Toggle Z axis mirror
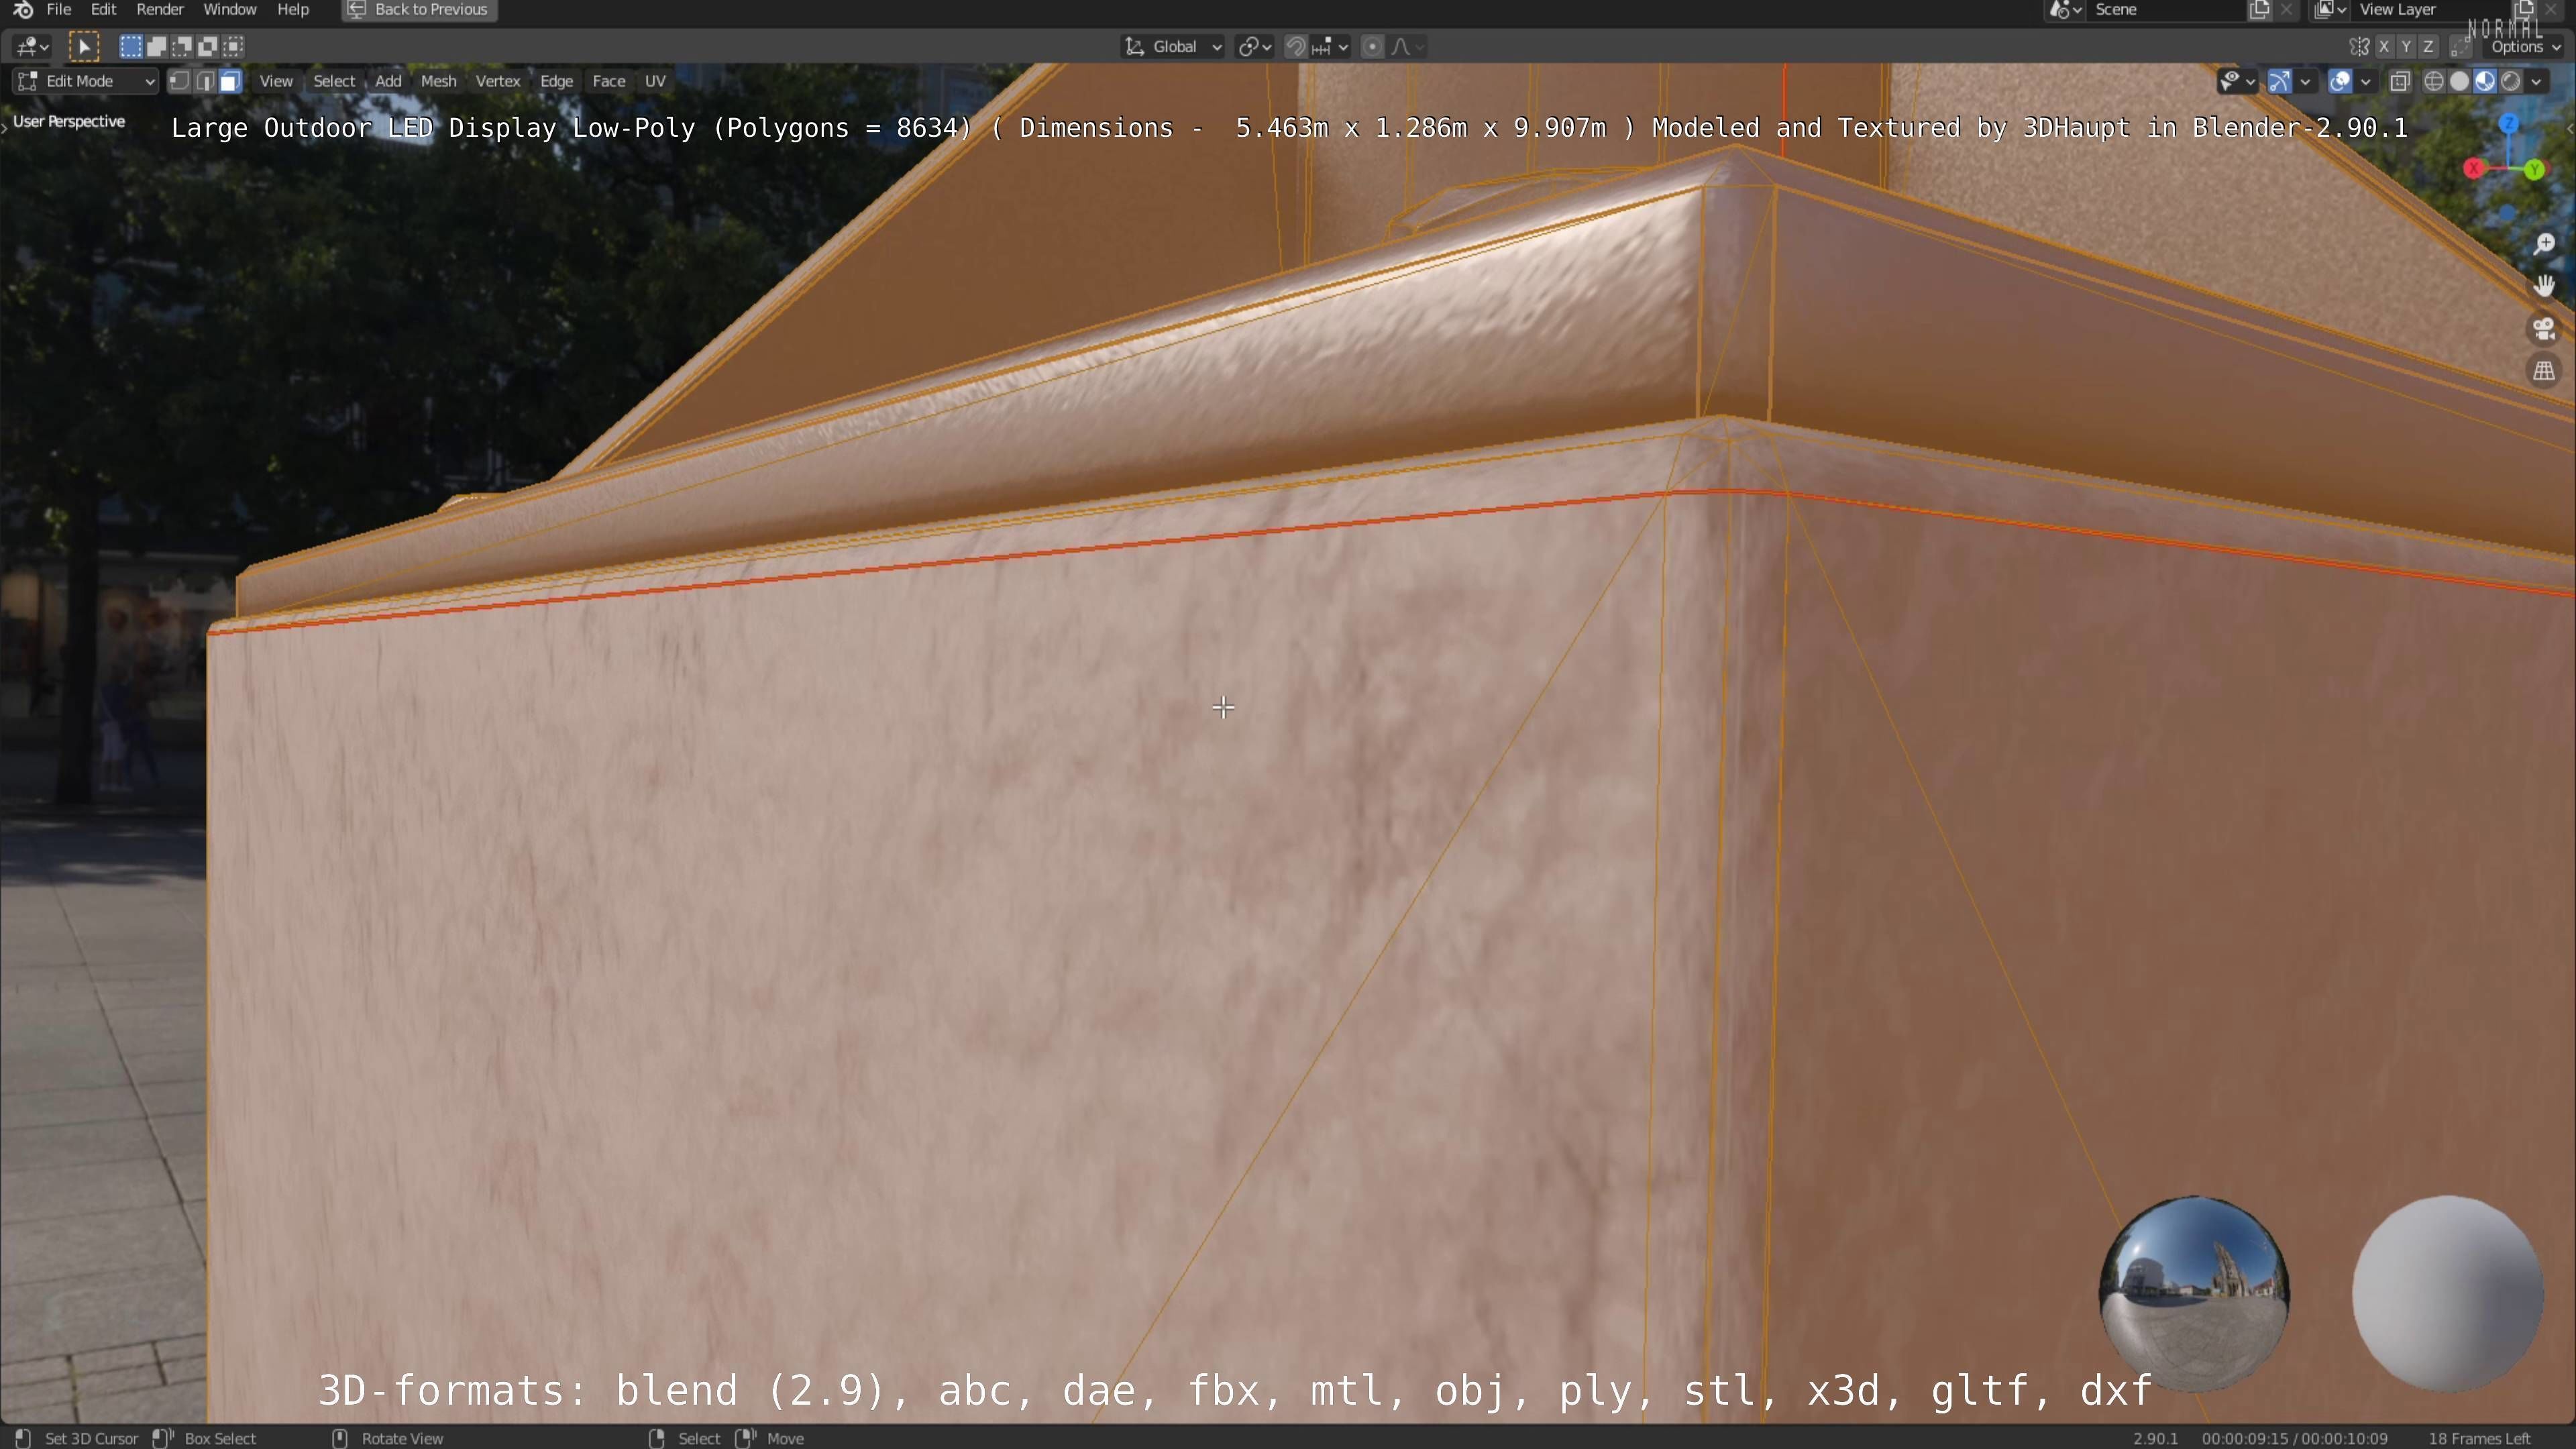The height and width of the screenshot is (1449, 2576). pyautogui.click(x=2428, y=47)
